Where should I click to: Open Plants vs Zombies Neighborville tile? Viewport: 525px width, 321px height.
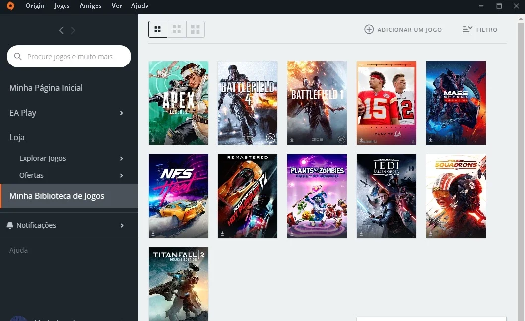[317, 196]
